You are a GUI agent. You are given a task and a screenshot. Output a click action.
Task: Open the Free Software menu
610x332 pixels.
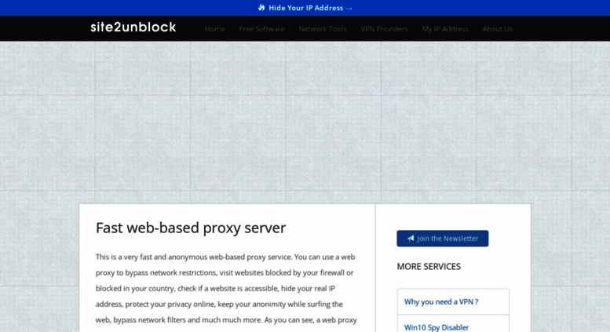click(x=261, y=29)
